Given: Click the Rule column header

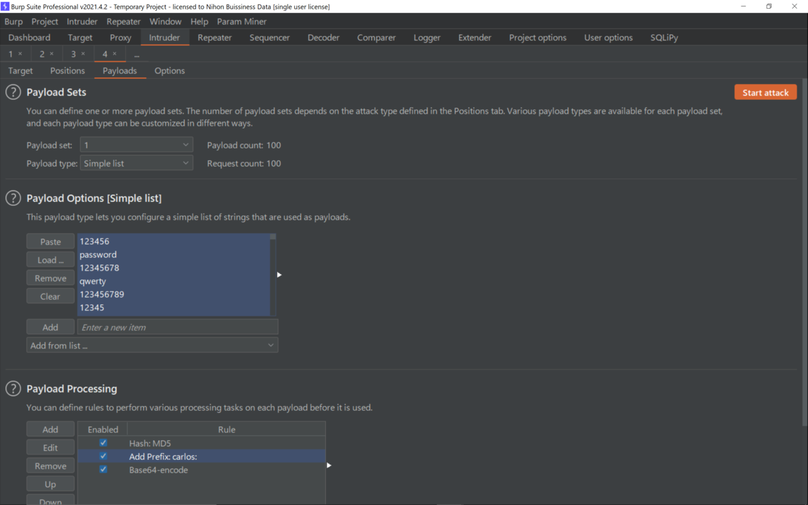Looking at the screenshot, I should [x=226, y=430].
